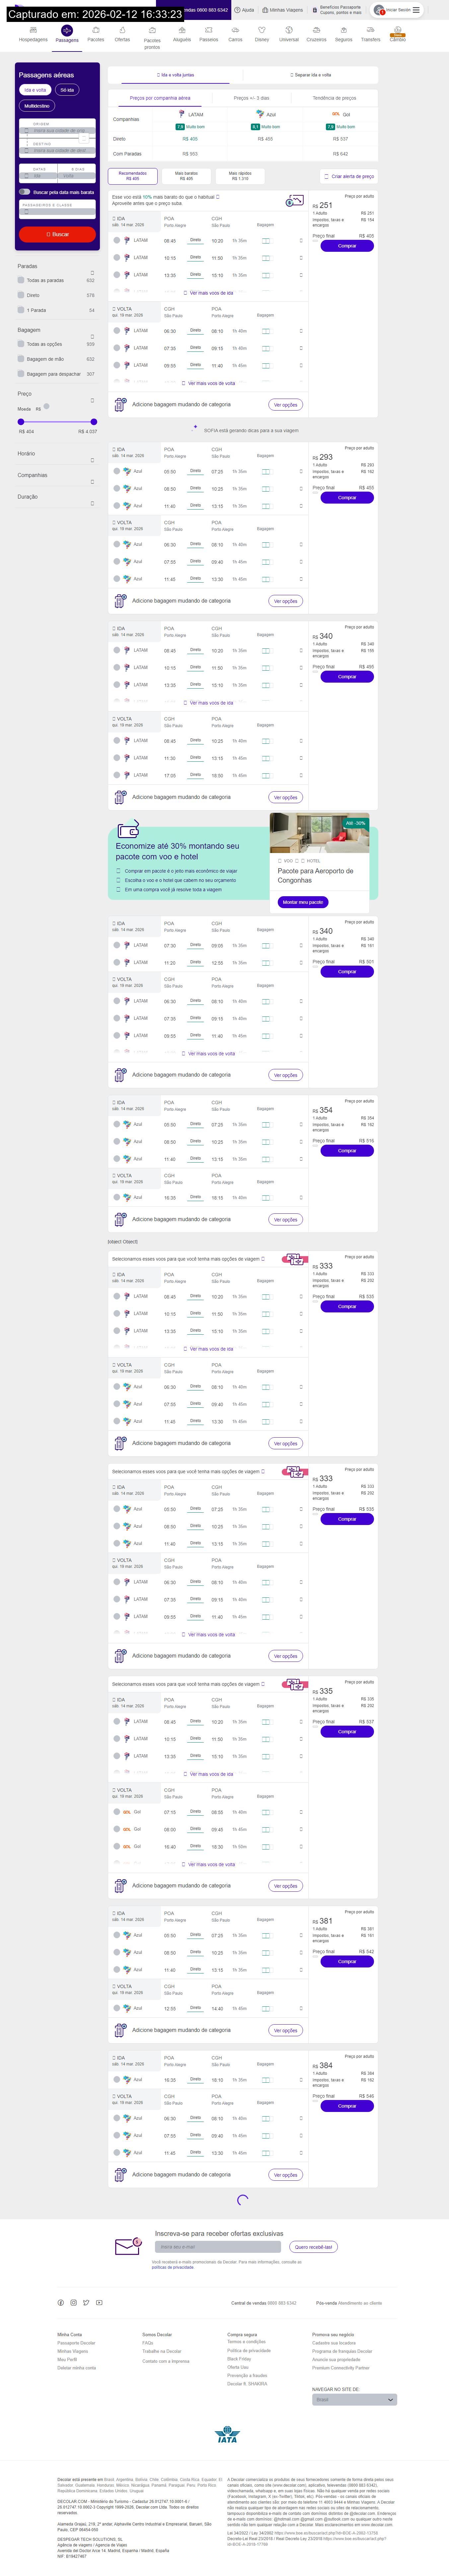The image size is (449, 2576).
Task: Expand the Horário filter section
Action: click(92, 459)
